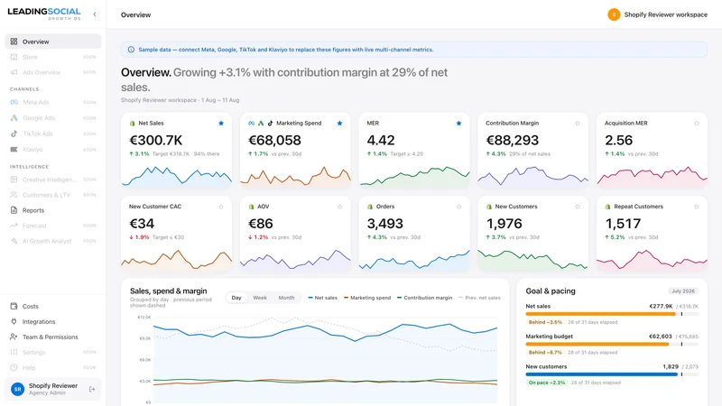The image size is (722, 406).
Task: Click the TikTok Ads icon
Action: click(14, 134)
